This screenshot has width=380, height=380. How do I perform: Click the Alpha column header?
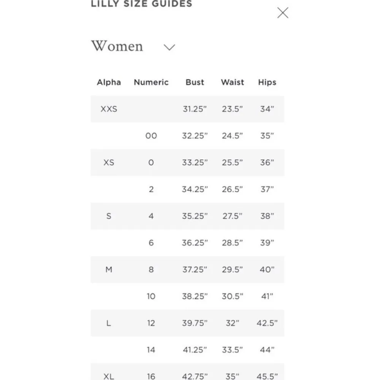click(109, 82)
